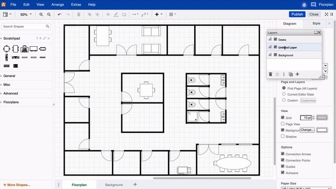
Task: Open the Edit menu
Action: (x=26, y=5)
